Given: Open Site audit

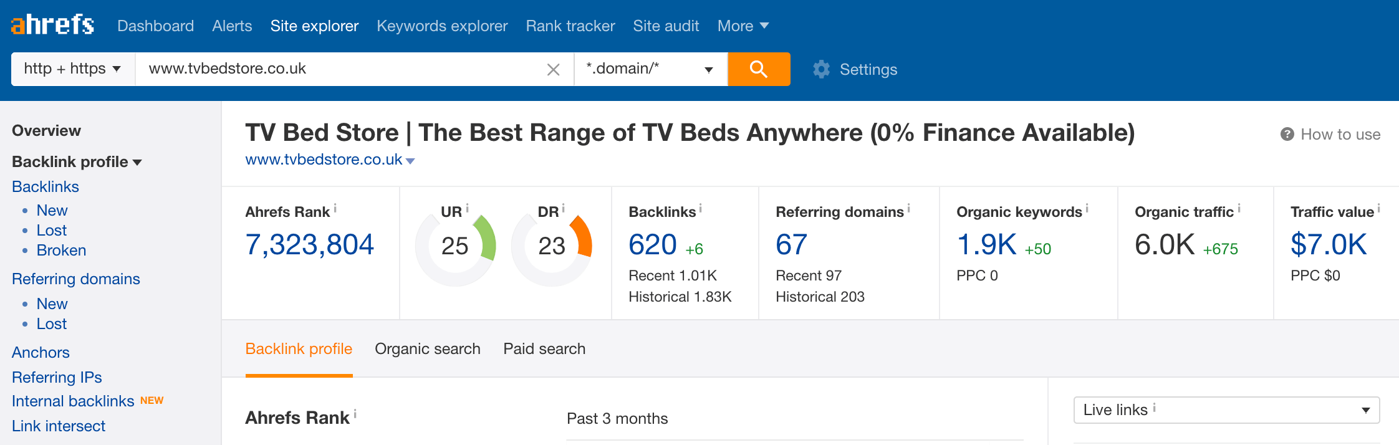Looking at the screenshot, I should coord(666,26).
